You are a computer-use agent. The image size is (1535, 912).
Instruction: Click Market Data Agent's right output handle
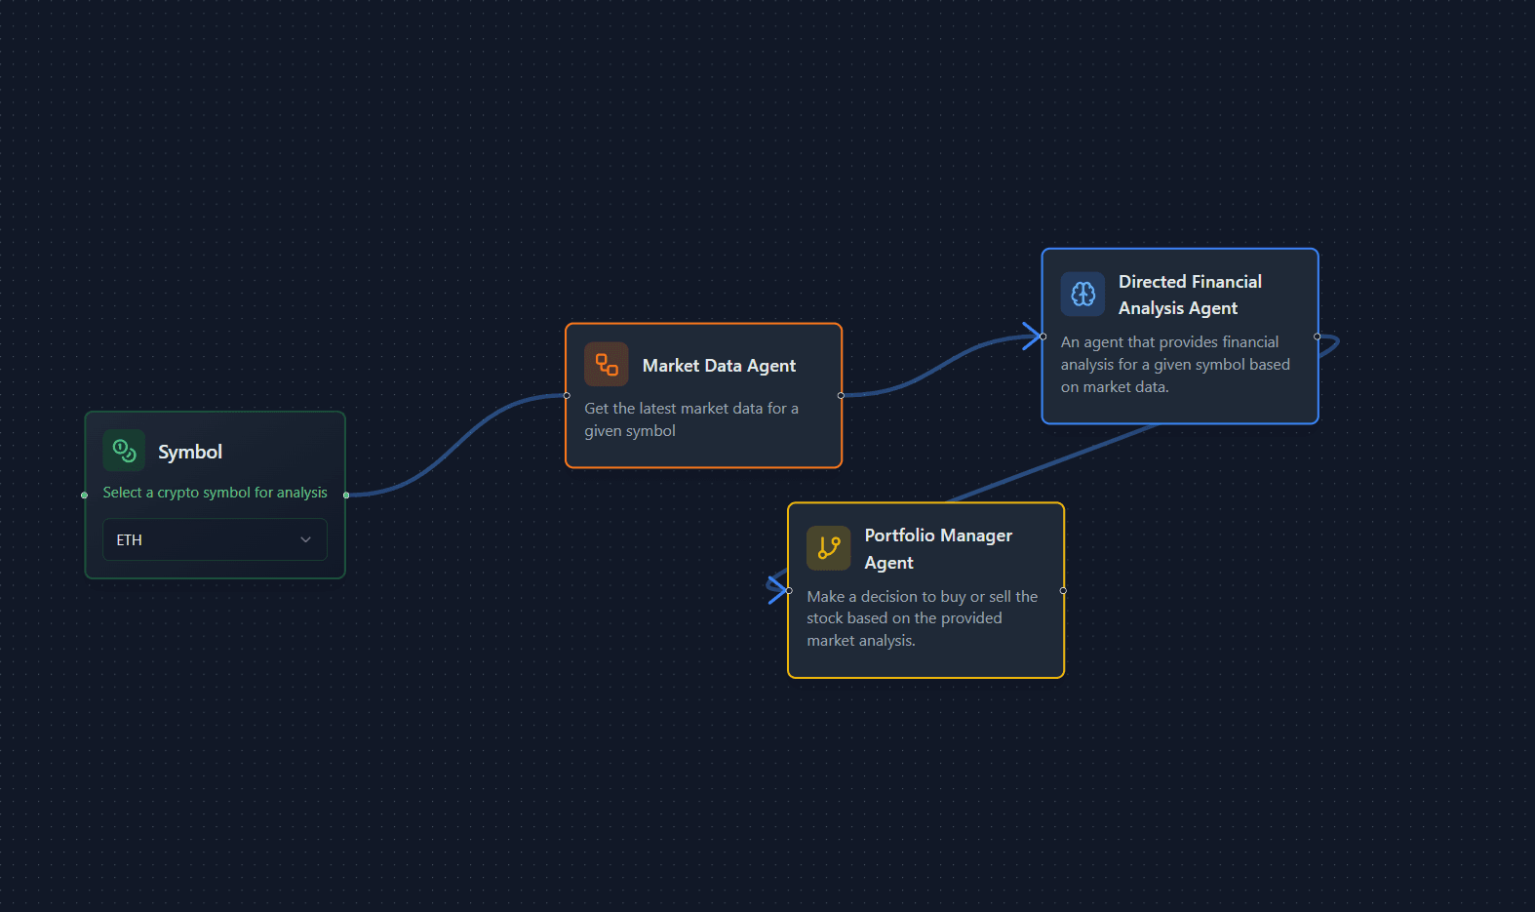841,395
